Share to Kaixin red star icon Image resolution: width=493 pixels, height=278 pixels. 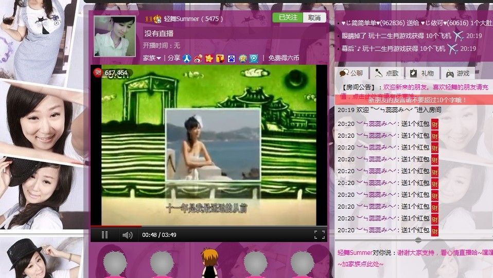[x=209, y=59]
